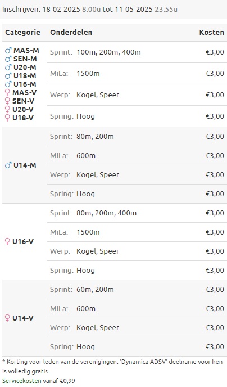
Task: Select the 100m, 200m, 400m sprint row
Action: click(x=137, y=52)
